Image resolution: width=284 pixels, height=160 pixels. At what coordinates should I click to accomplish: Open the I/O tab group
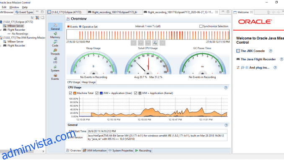55,60
